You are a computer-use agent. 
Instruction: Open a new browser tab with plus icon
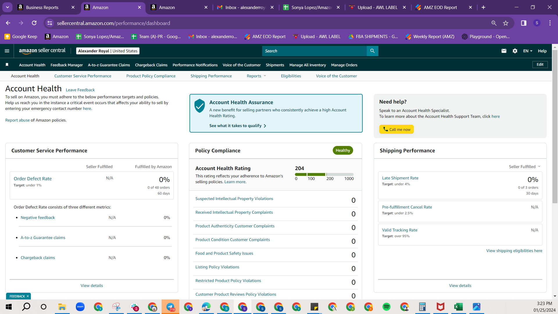pos(483,7)
